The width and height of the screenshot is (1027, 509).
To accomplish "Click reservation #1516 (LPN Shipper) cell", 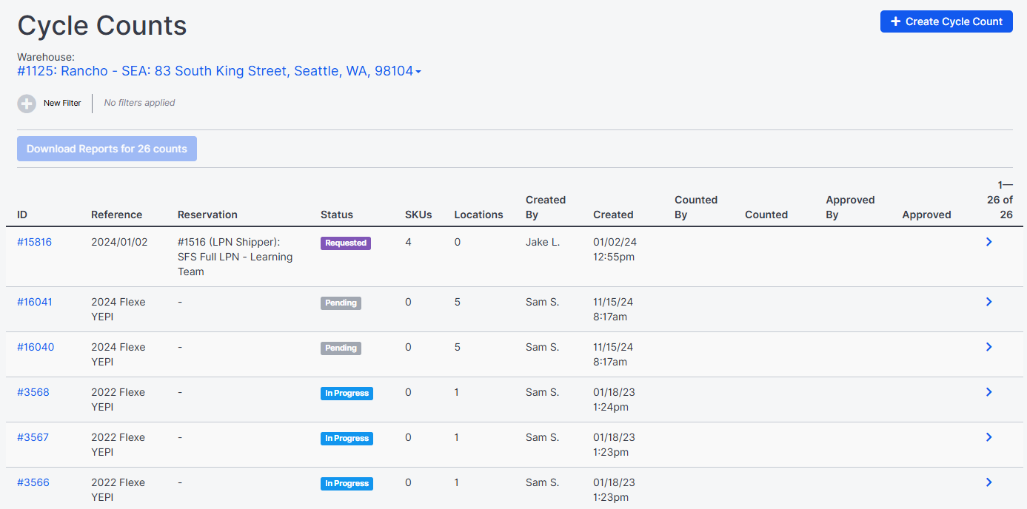I will 235,257.
